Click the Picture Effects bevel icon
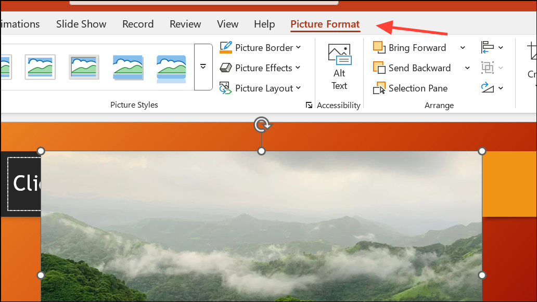Screen dimensions: 537x302 click(x=226, y=68)
